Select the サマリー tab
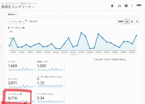 tap(12, 15)
